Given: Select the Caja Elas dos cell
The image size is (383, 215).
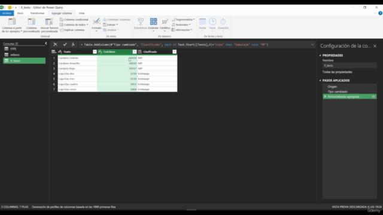Looking at the screenshot, I should pyautogui.click(x=77, y=73).
